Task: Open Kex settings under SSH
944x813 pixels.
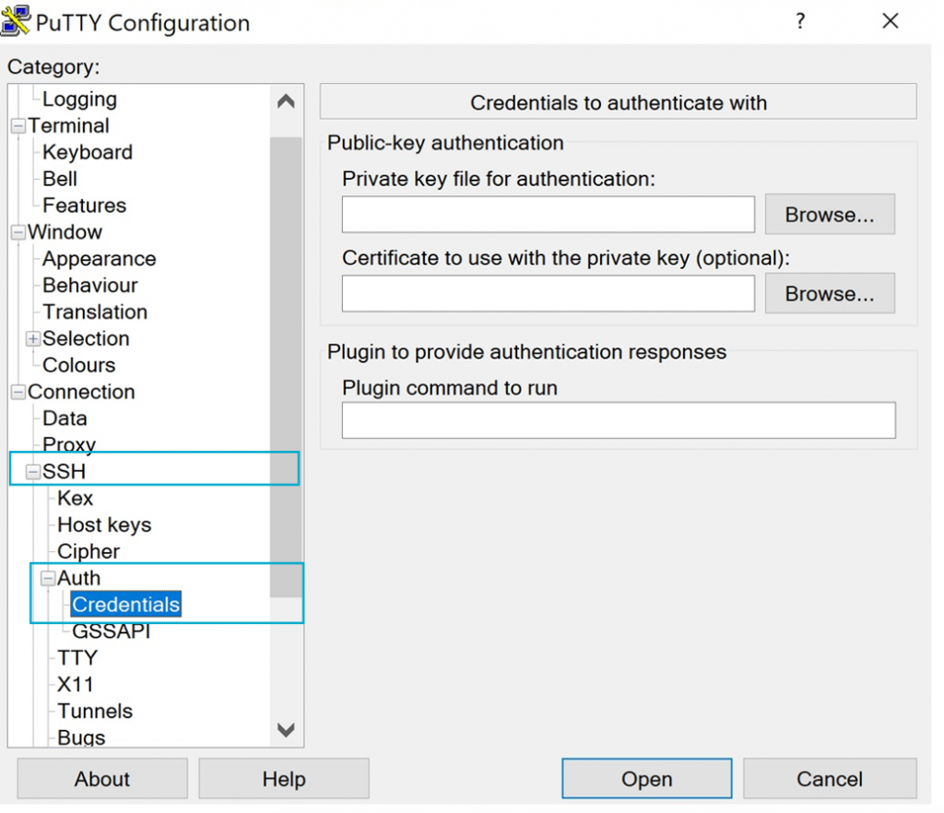Action: 76,499
